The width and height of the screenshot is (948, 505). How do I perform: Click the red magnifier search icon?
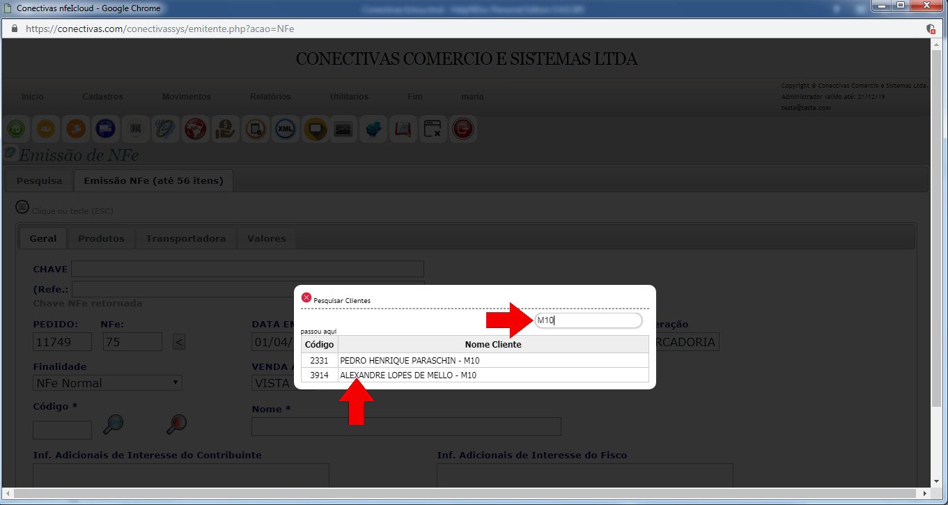[x=176, y=424]
